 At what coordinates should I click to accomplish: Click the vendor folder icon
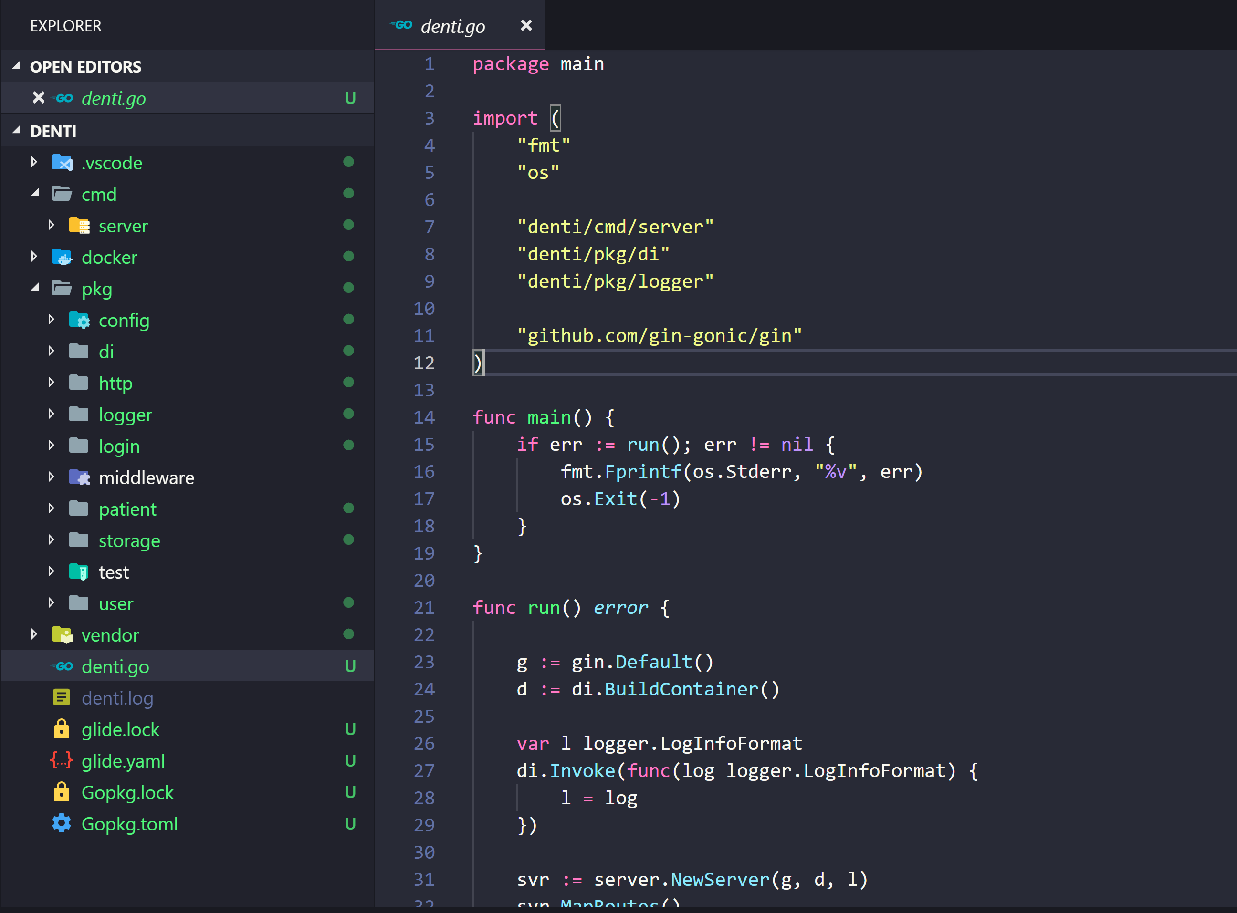[62, 635]
